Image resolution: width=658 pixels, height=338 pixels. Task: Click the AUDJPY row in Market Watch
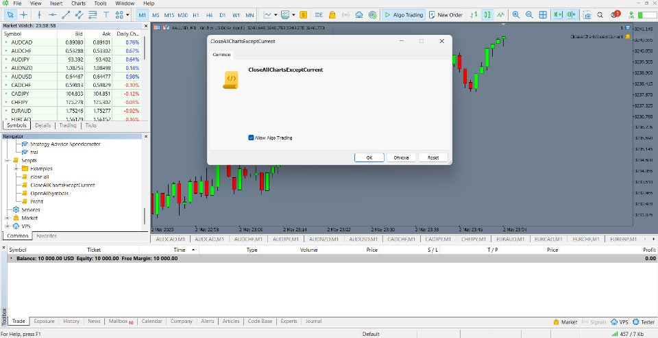[71, 60]
